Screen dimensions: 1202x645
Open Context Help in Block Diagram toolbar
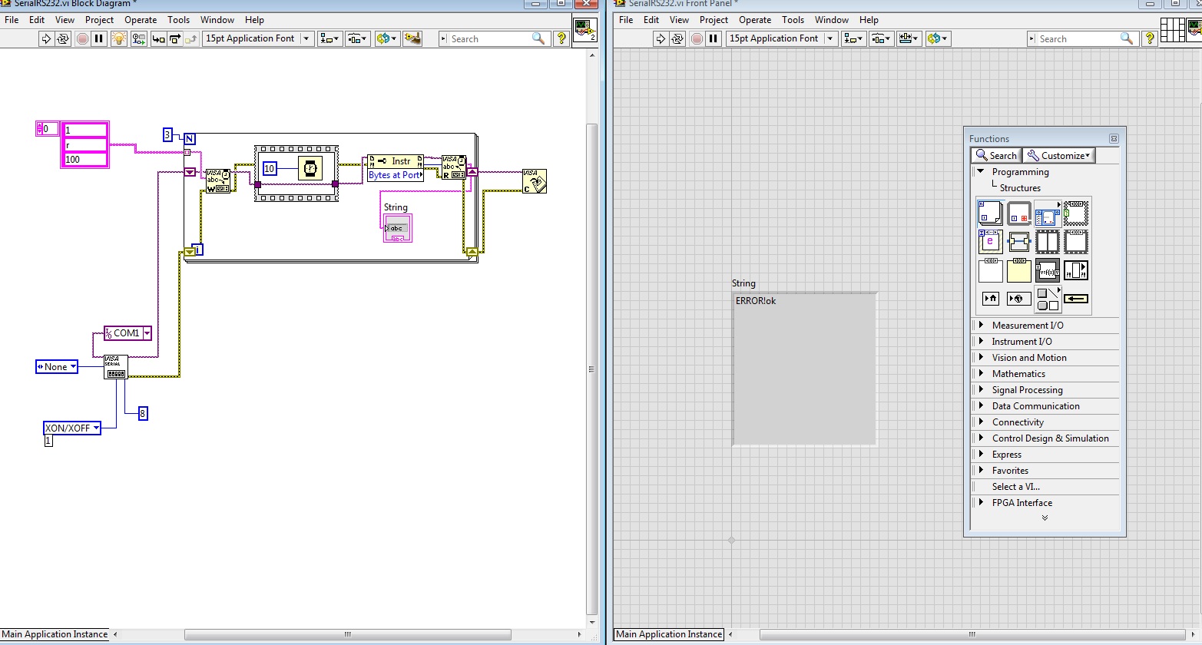click(561, 38)
